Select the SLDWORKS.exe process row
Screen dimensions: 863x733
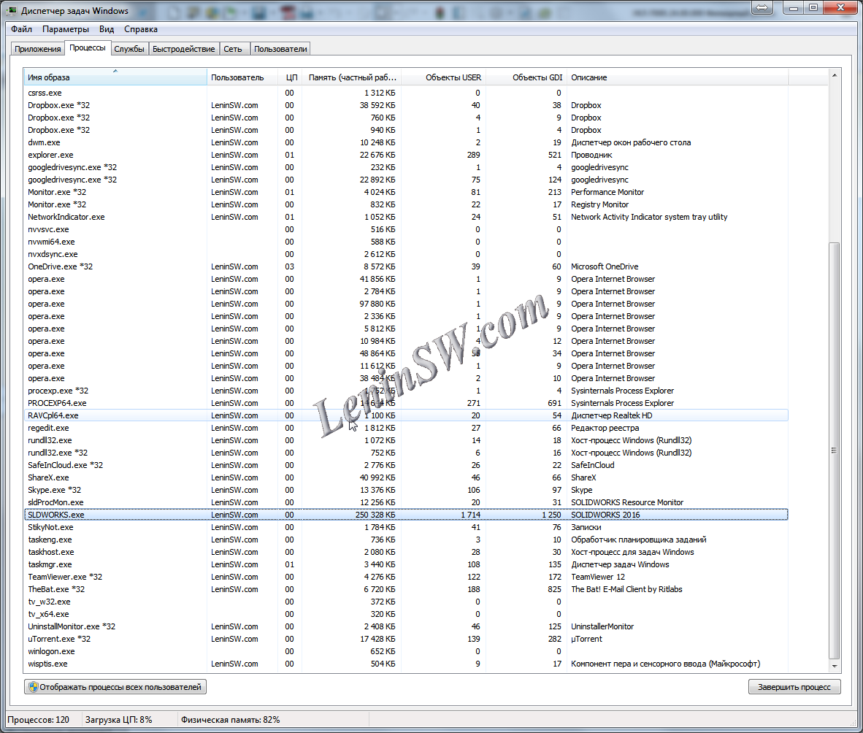[x=219, y=514]
